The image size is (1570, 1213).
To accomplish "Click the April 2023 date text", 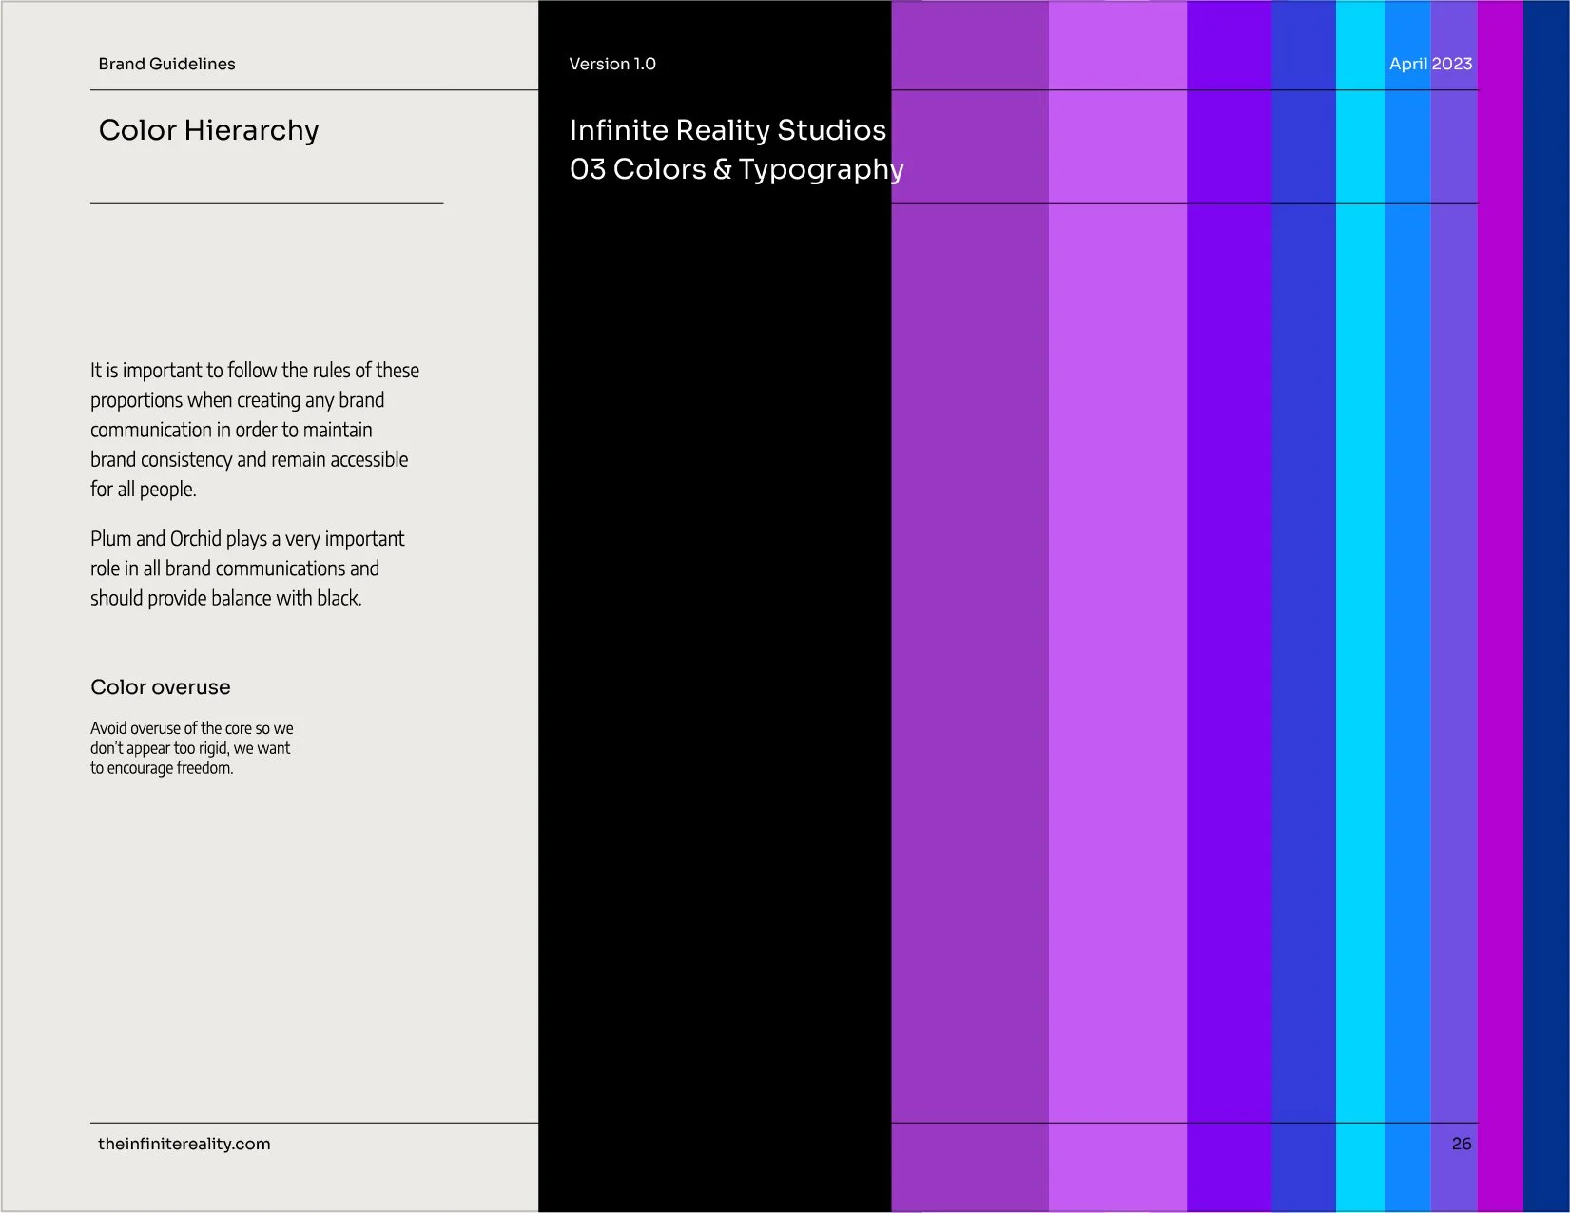I will [1430, 64].
